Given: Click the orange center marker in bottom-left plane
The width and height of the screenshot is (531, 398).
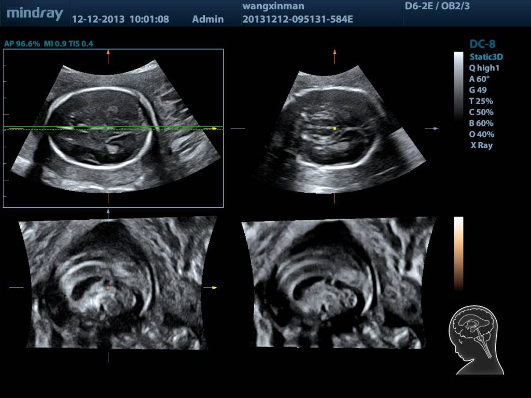Looking at the screenshot, I should 108,287.
